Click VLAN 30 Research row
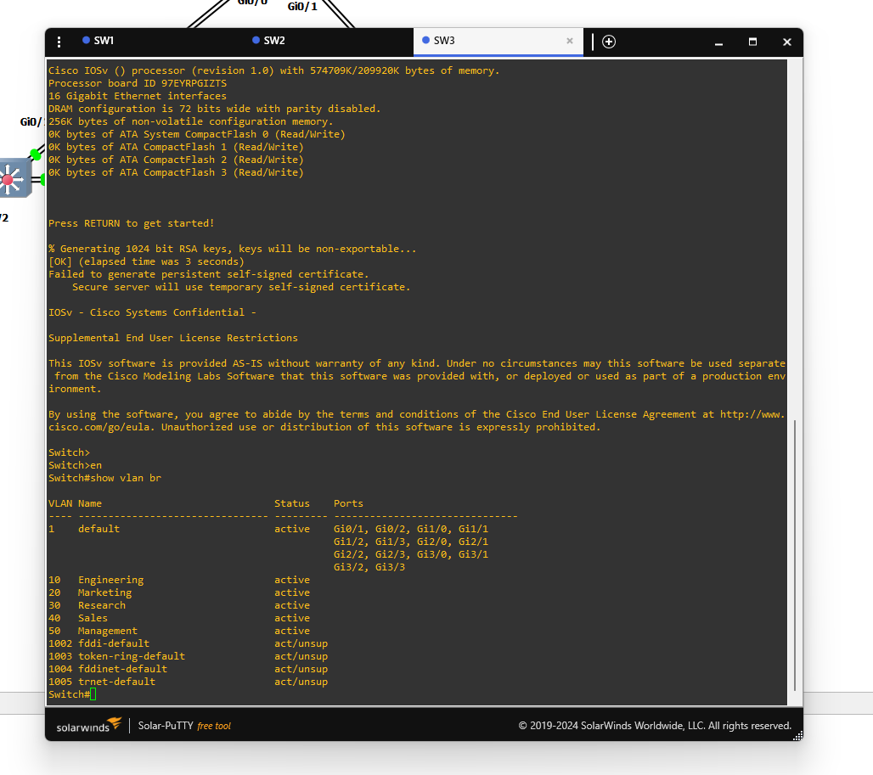This screenshot has width=873, height=775. click(x=179, y=605)
